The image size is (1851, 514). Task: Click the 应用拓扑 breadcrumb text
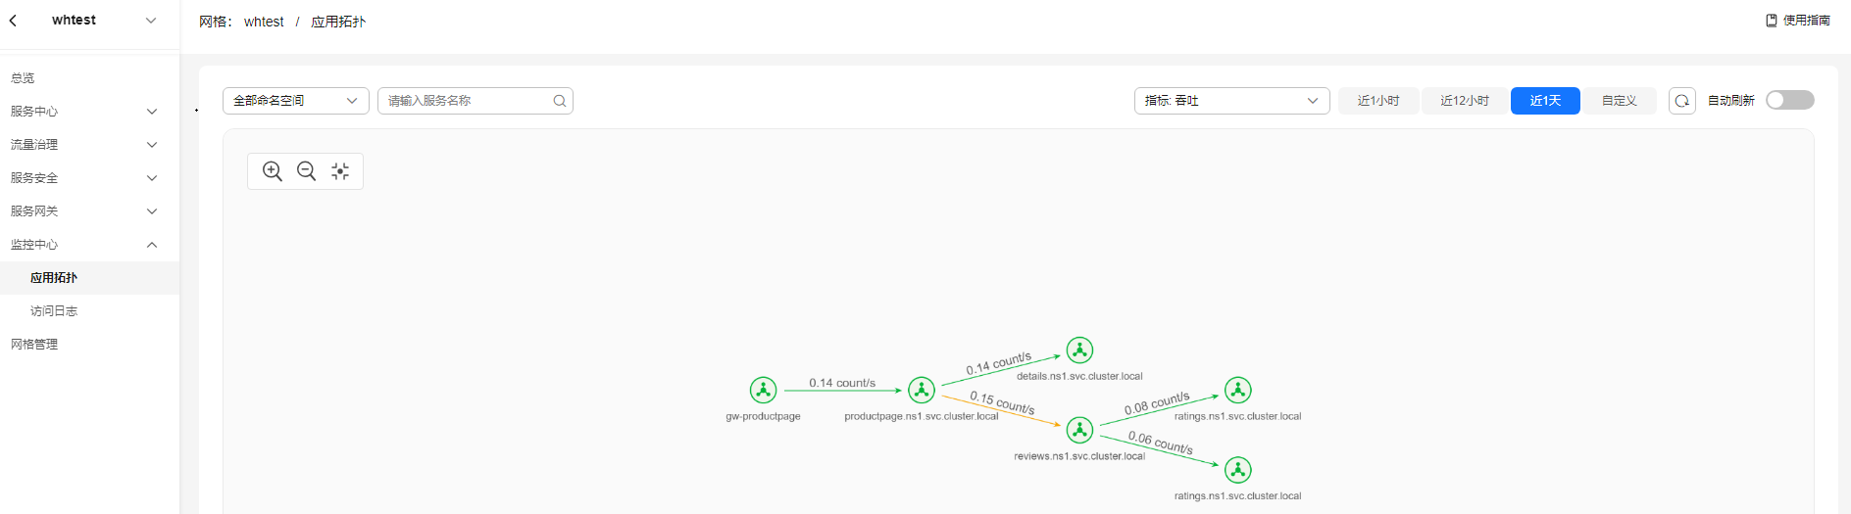point(338,22)
